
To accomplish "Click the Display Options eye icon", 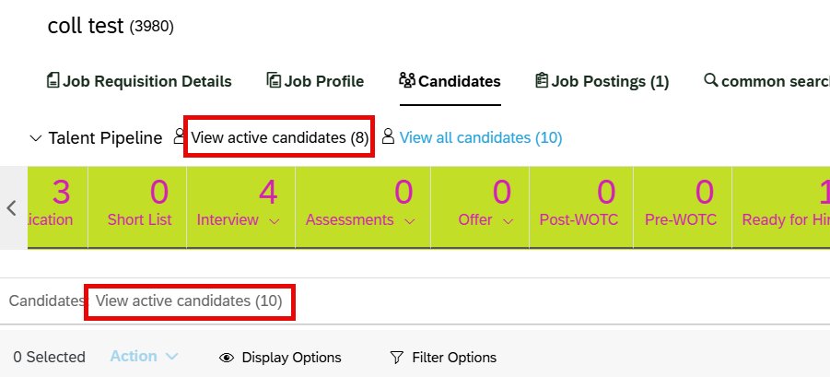I will pyautogui.click(x=227, y=358).
